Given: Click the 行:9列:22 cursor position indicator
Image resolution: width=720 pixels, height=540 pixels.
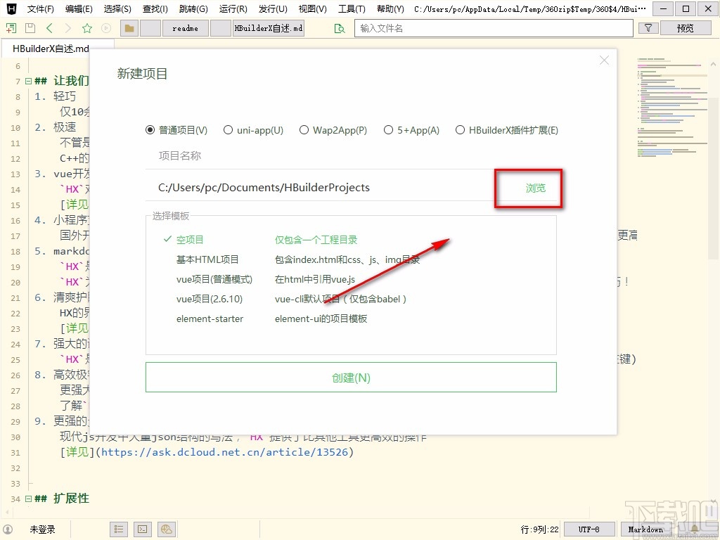Looking at the screenshot, I should pyautogui.click(x=539, y=529).
